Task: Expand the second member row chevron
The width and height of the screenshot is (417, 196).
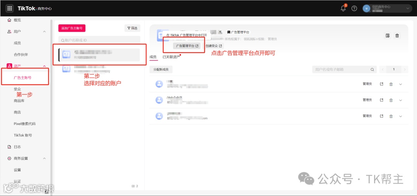Action: (401, 100)
